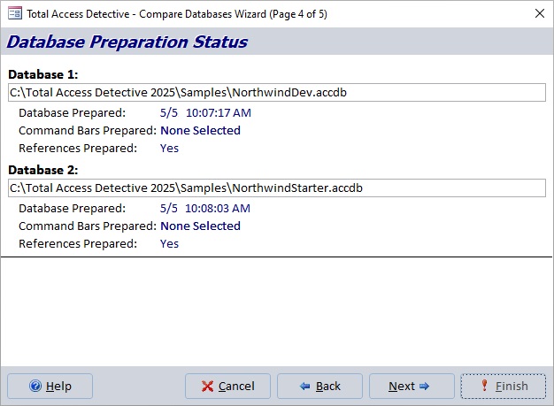
Task: Select the Database 2 path field
Action: point(277,188)
